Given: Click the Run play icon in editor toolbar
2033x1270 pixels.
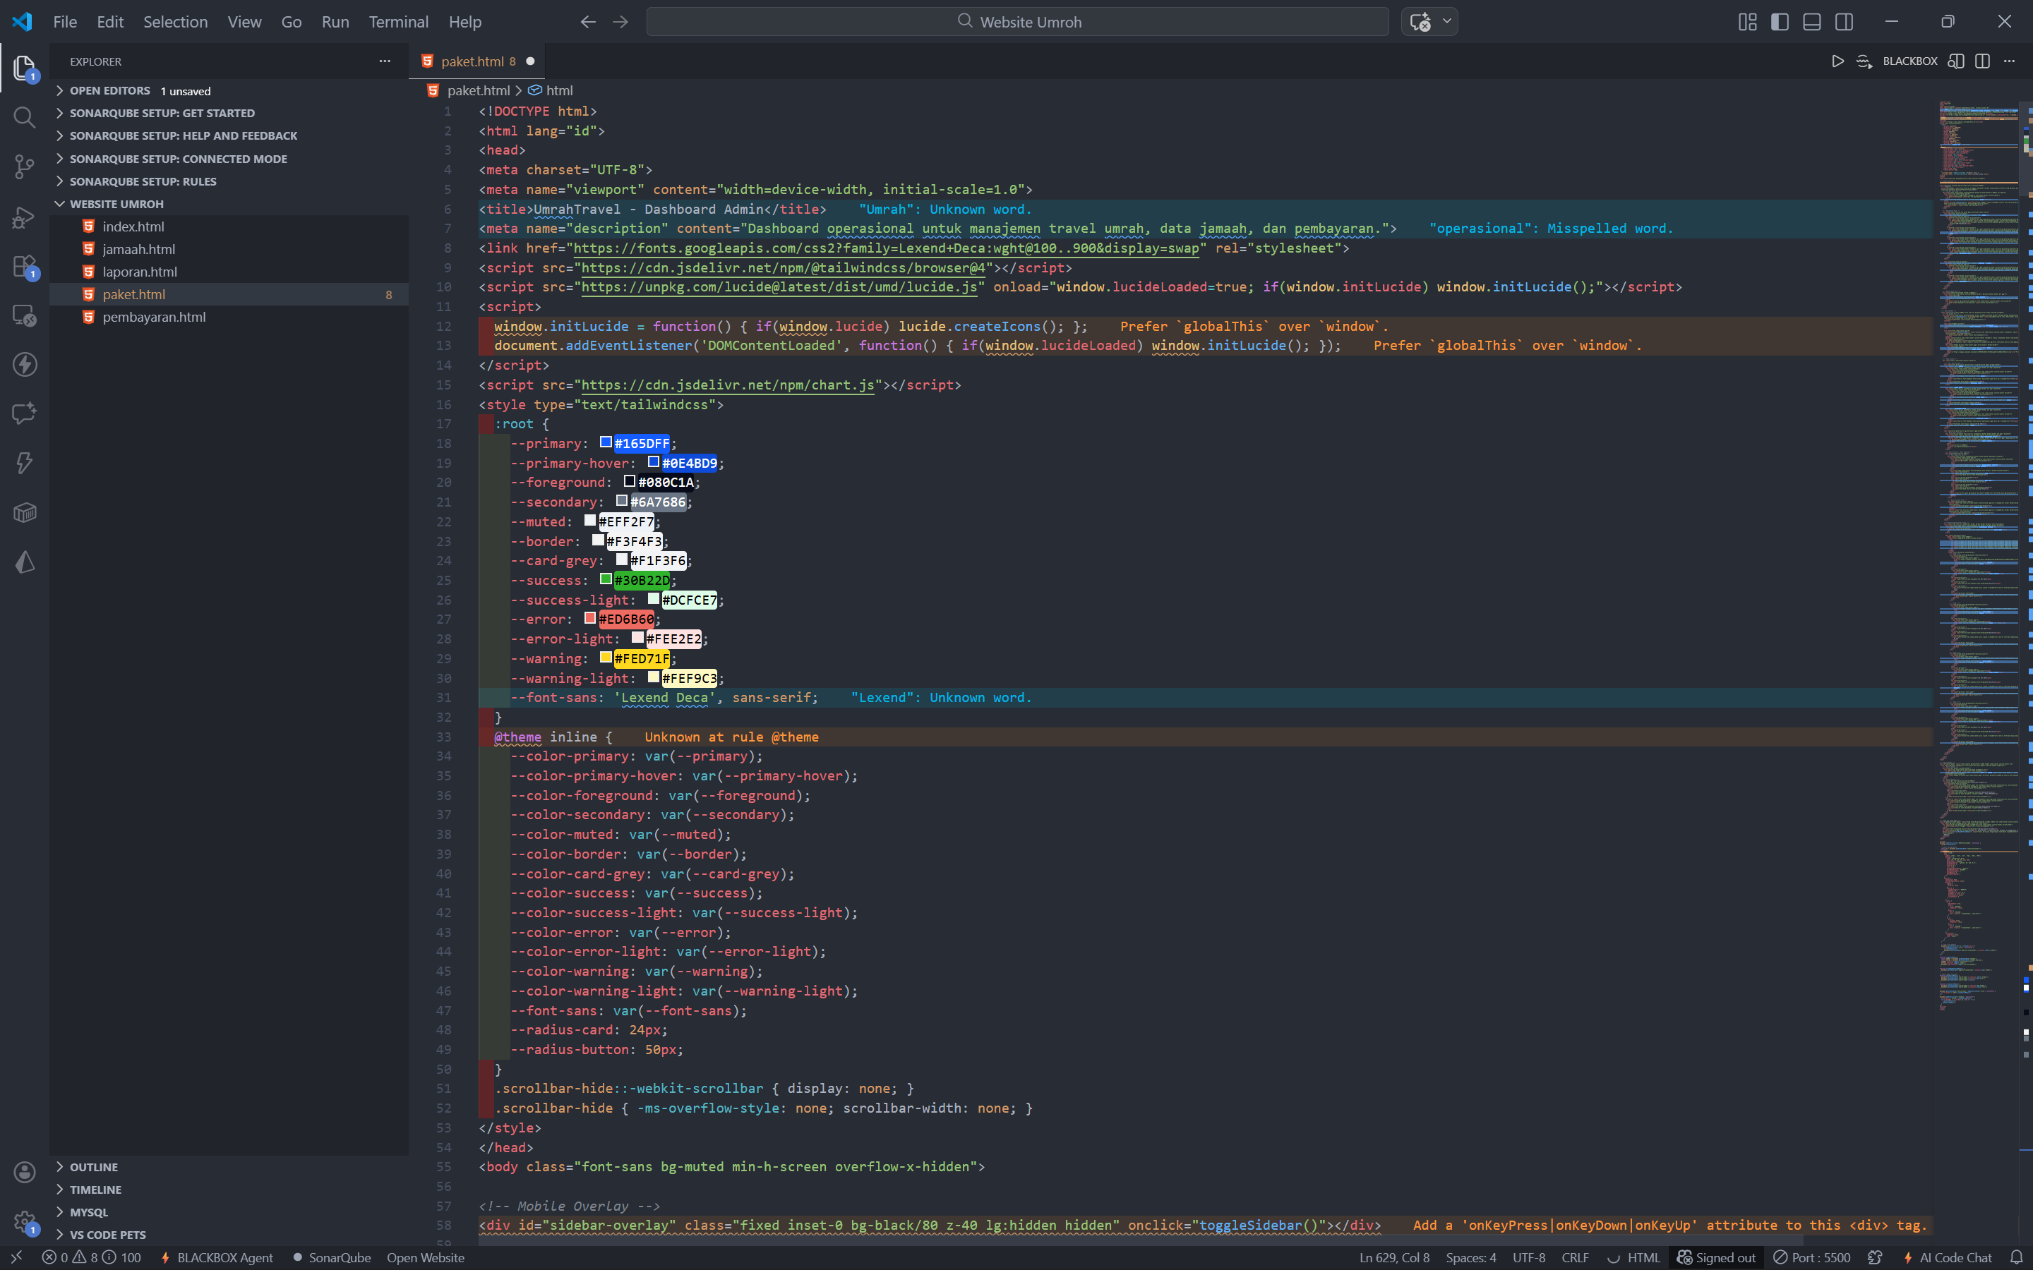Looking at the screenshot, I should (x=1837, y=61).
